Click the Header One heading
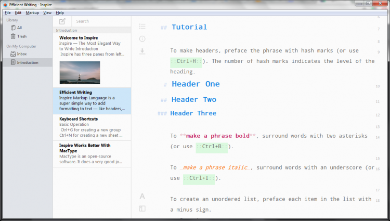 click(196, 84)
